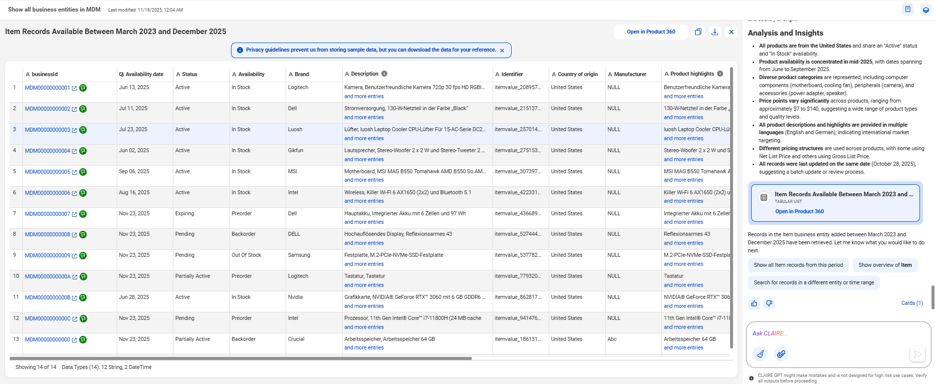Expand 'and more entries' in Festplatte description

[x=364, y=264]
